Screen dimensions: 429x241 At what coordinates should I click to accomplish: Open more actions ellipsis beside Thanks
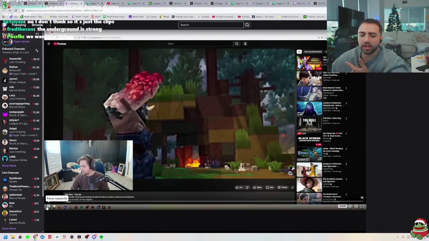point(292,187)
